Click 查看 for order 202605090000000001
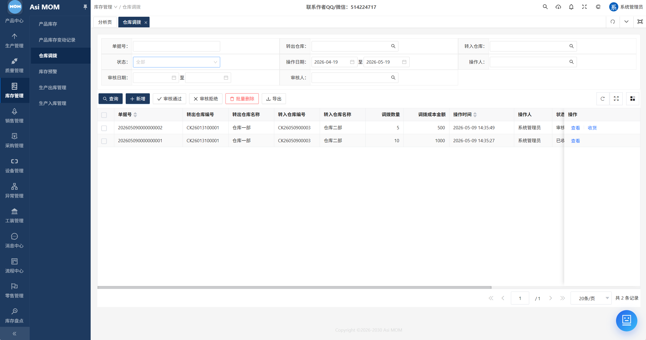Screen dimensions: 646x340 click(x=575, y=141)
